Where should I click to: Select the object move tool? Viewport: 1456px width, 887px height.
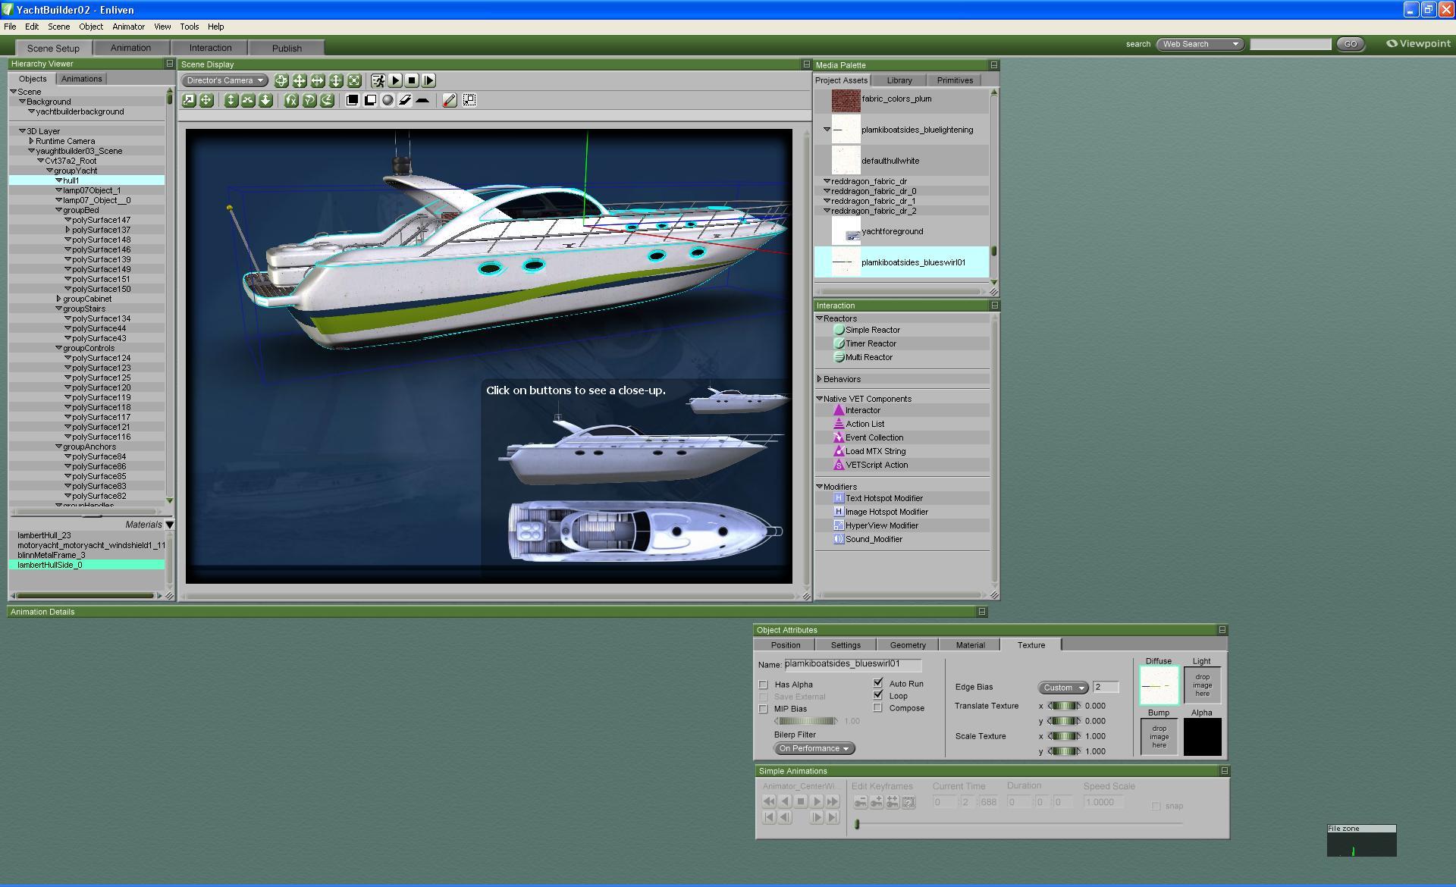click(x=206, y=100)
